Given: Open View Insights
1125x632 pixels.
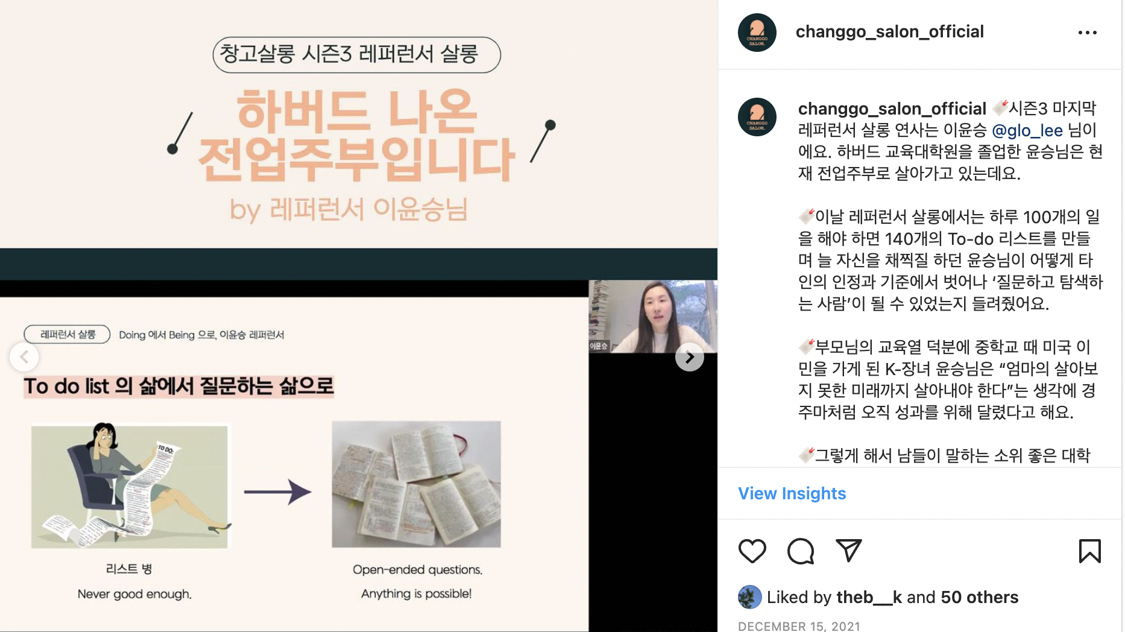Looking at the screenshot, I should pyautogui.click(x=792, y=493).
